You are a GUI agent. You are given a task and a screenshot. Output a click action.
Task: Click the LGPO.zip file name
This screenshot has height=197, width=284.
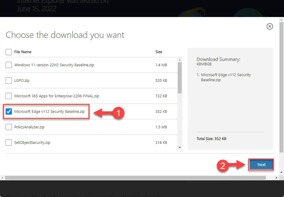click(22, 81)
